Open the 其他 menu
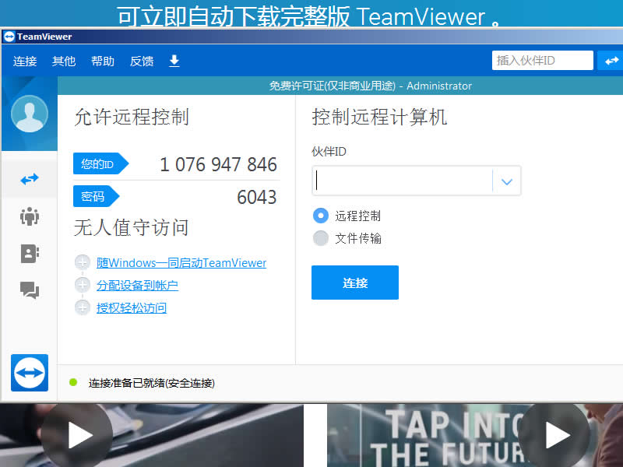The width and height of the screenshot is (623, 467). click(63, 60)
